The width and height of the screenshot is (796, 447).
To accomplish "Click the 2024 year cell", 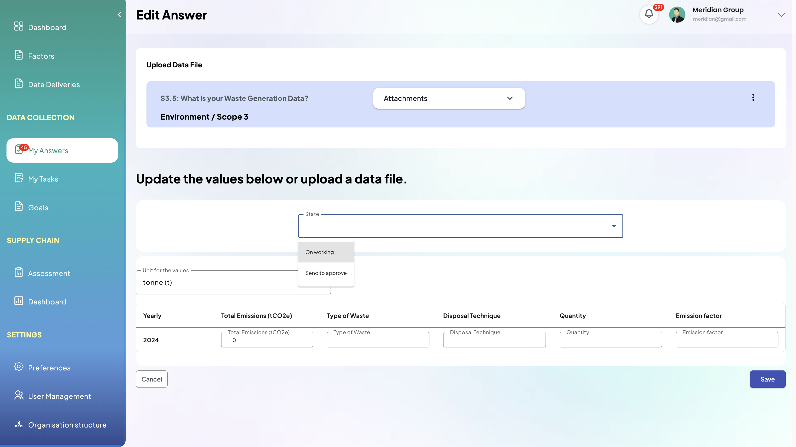I will [x=151, y=340].
